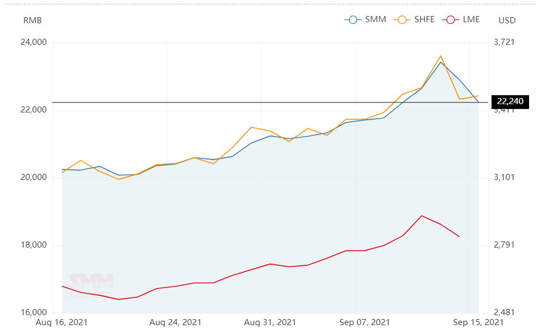Select the Aug 16, 2021 date label
Screen dimensions: 539x329
(62, 322)
